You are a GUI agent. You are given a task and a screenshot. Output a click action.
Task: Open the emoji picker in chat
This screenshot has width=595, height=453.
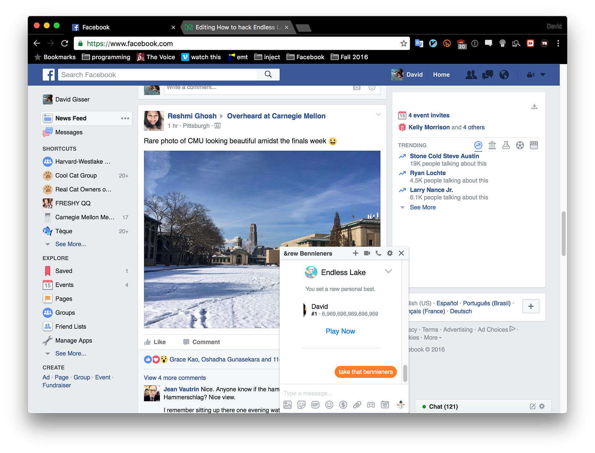pos(329,405)
